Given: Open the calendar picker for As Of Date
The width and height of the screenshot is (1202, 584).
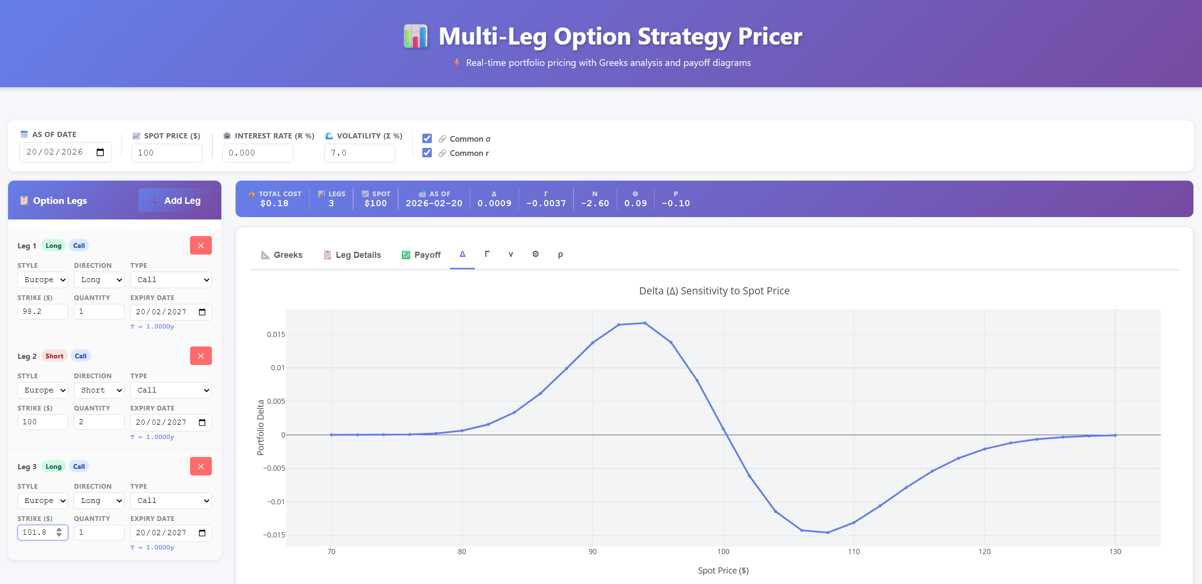Looking at the screenshot, I should (100, 152).
